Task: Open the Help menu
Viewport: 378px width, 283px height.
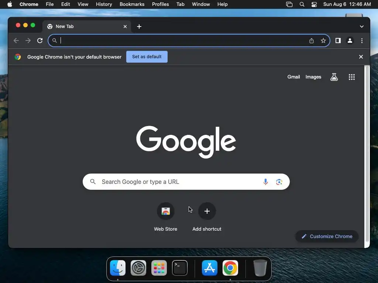Action: pyautogui.click(x=223, y=4)
